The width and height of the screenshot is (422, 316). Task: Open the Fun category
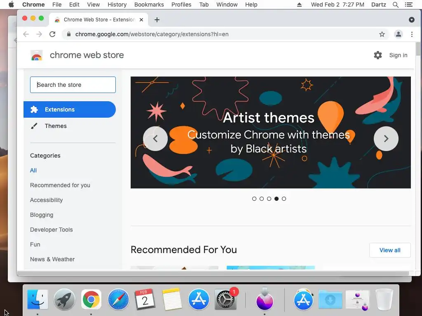(35, 244)
